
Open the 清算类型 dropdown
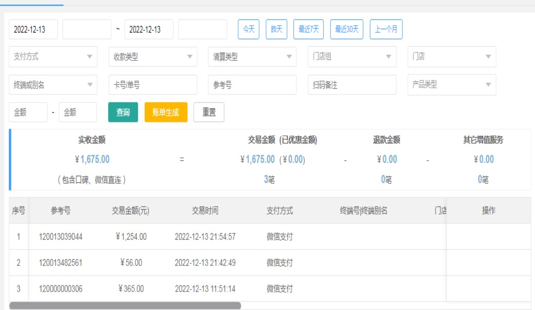[252, 57]
